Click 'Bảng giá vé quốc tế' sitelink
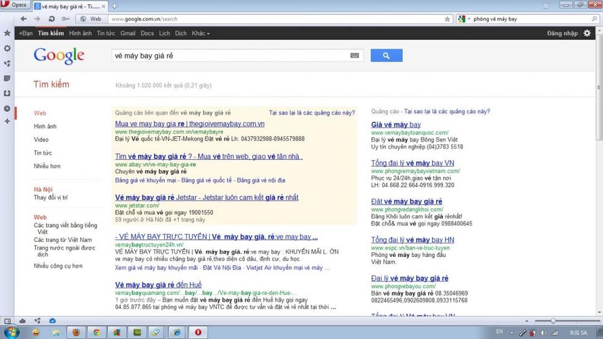The image size is (603, 339). (x=206, y=180)
